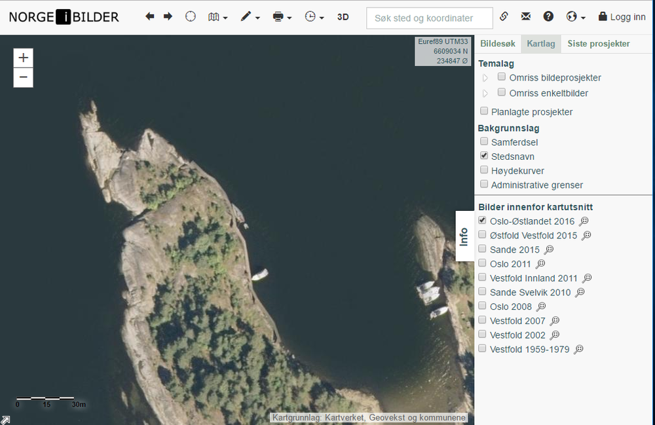Click the chain link share icon
Screen dimensions: 655x425
[x=504, y=16]
